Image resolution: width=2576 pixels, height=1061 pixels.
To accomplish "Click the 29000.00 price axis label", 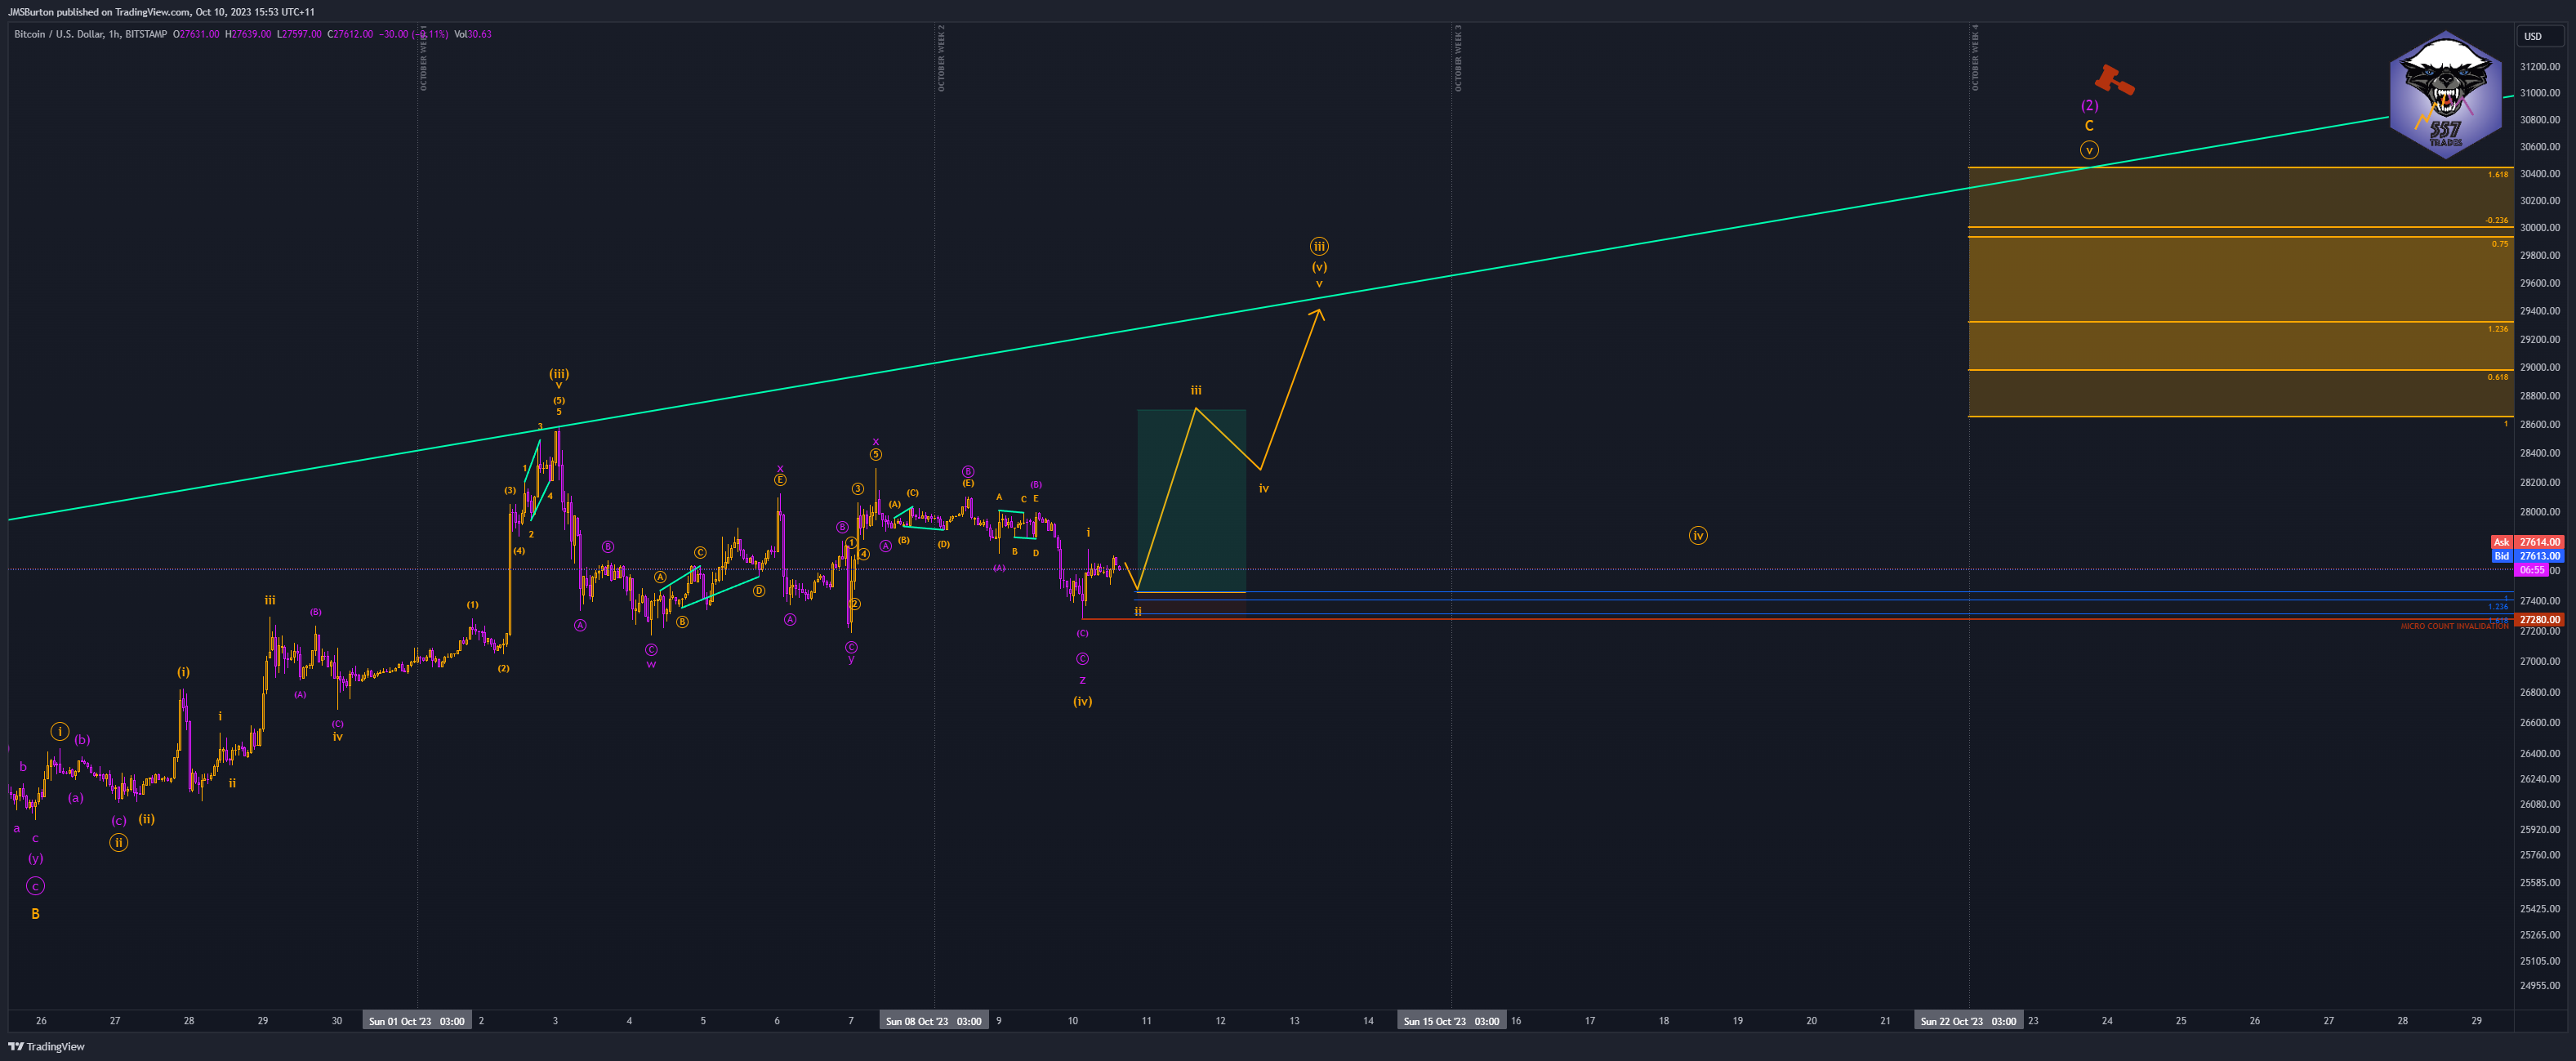I will pos(2540,368).
